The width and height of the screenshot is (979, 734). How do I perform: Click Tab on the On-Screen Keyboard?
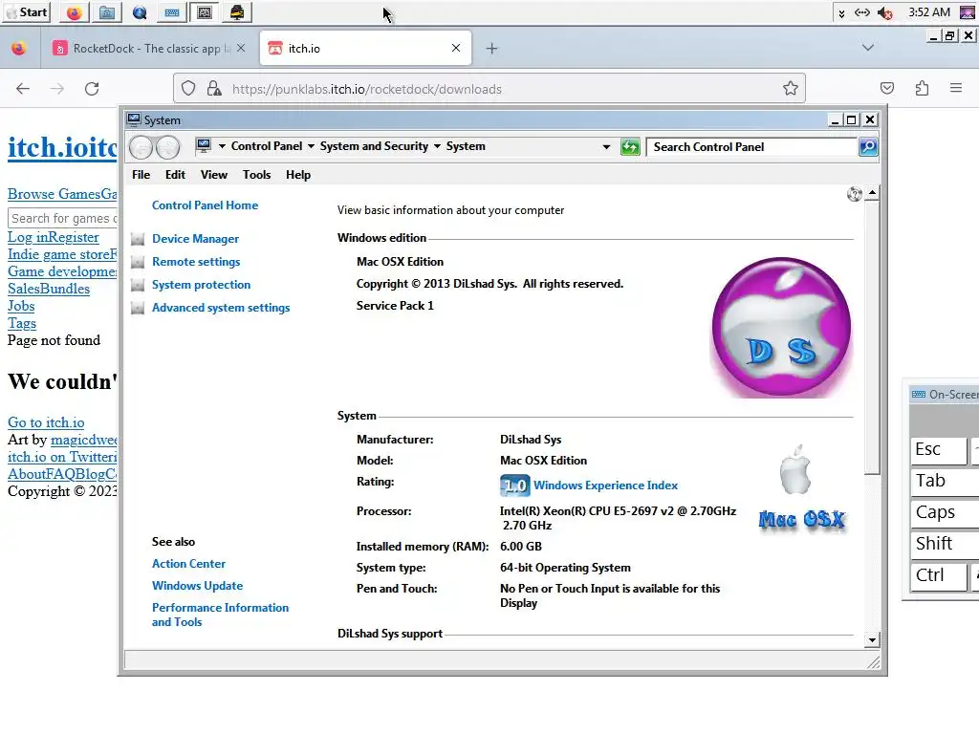point(945,482)
